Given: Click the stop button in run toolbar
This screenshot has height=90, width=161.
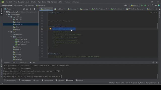Looking at the screenshot, I should tap(148, 5).
